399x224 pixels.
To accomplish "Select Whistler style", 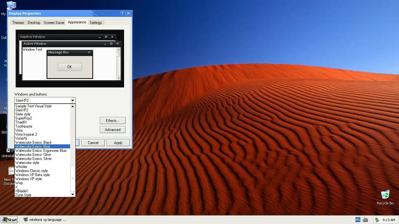I will tap(42, 167).
